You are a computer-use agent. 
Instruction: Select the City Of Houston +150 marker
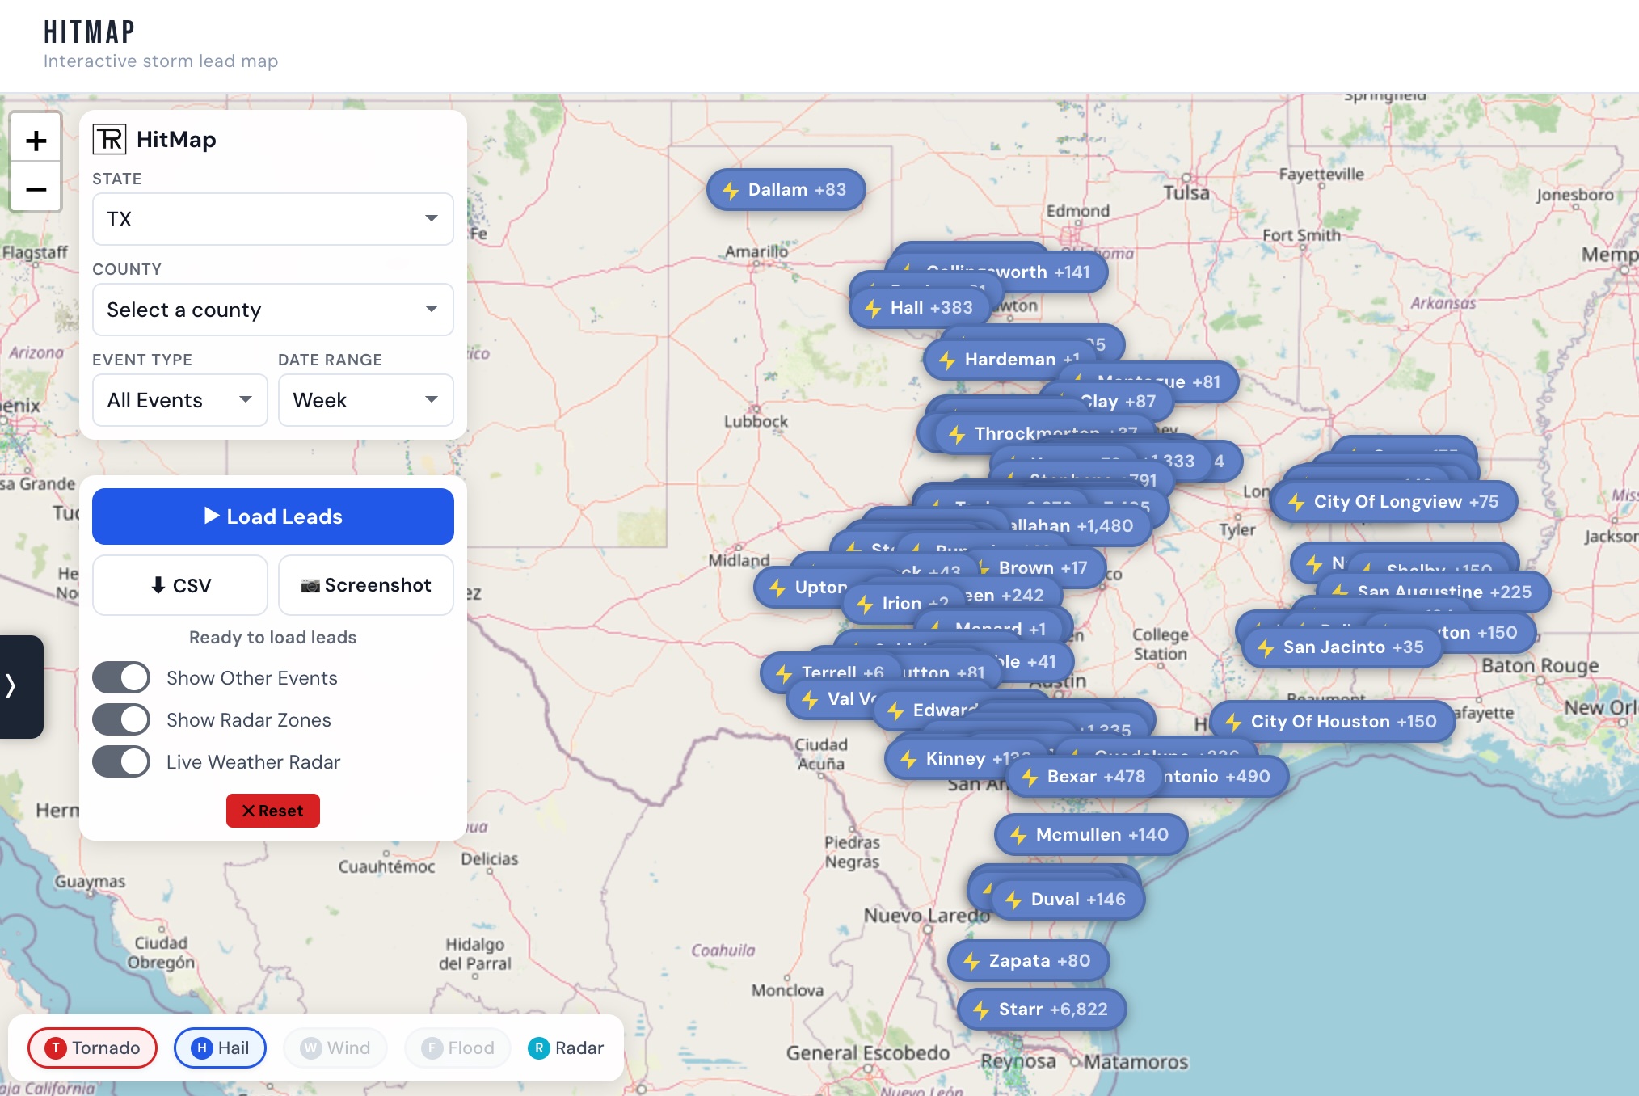tap(1332, 722)
